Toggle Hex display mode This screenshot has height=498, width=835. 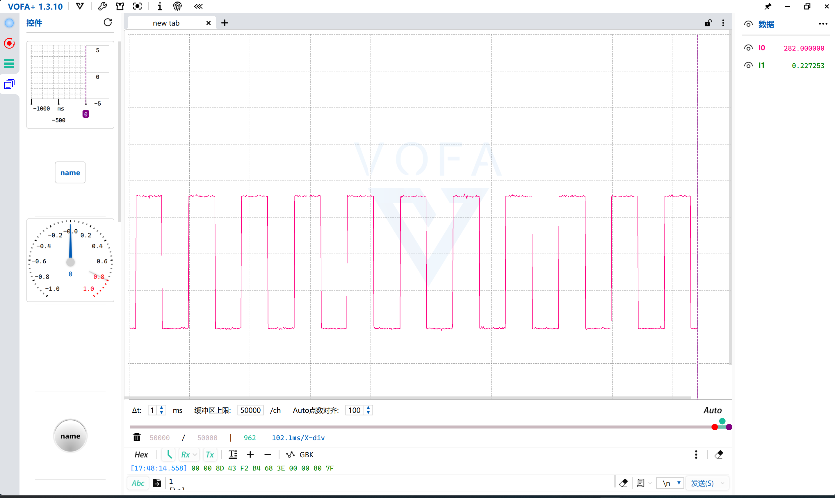[x=141, y=454]
